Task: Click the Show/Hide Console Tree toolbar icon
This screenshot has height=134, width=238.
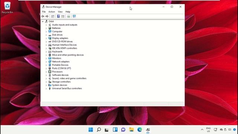Action: [x=53, y=16]
